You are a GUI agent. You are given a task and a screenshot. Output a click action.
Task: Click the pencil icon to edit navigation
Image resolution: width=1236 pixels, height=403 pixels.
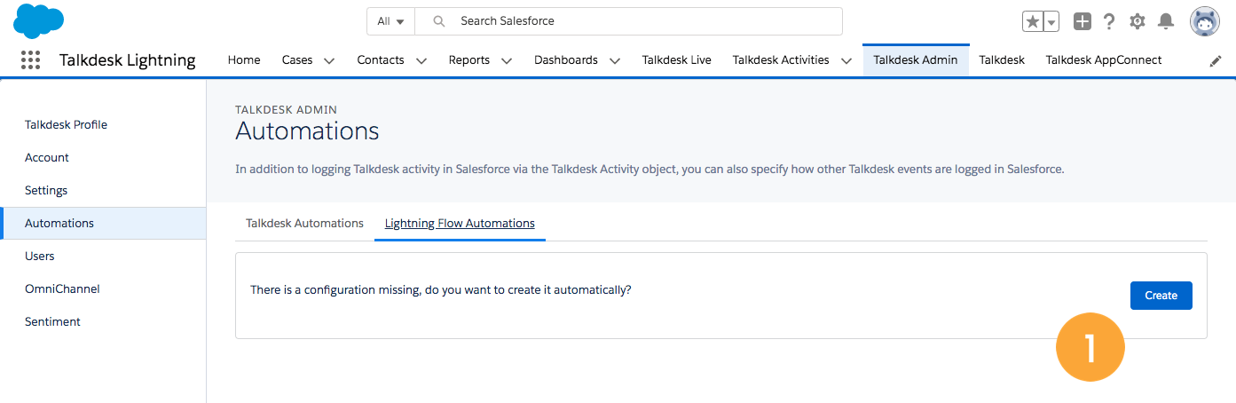(1216, 61)
